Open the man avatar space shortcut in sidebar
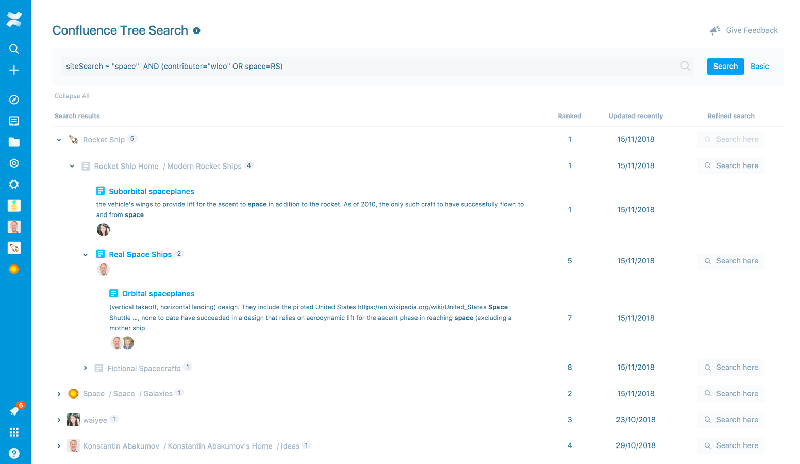 [x=14, y=227]
